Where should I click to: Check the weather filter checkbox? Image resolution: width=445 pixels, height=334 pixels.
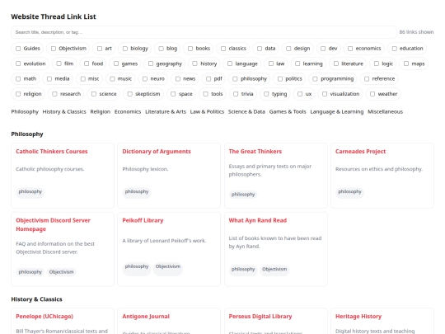(x=372, y=94)
